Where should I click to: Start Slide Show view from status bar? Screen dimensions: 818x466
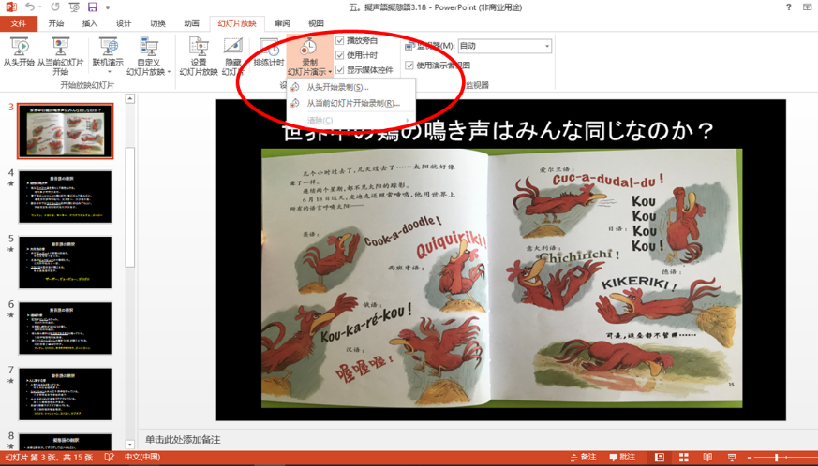tap(732, 458)
